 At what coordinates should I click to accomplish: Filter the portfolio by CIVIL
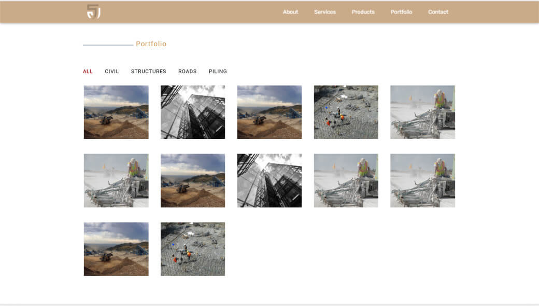coord(112,72)
